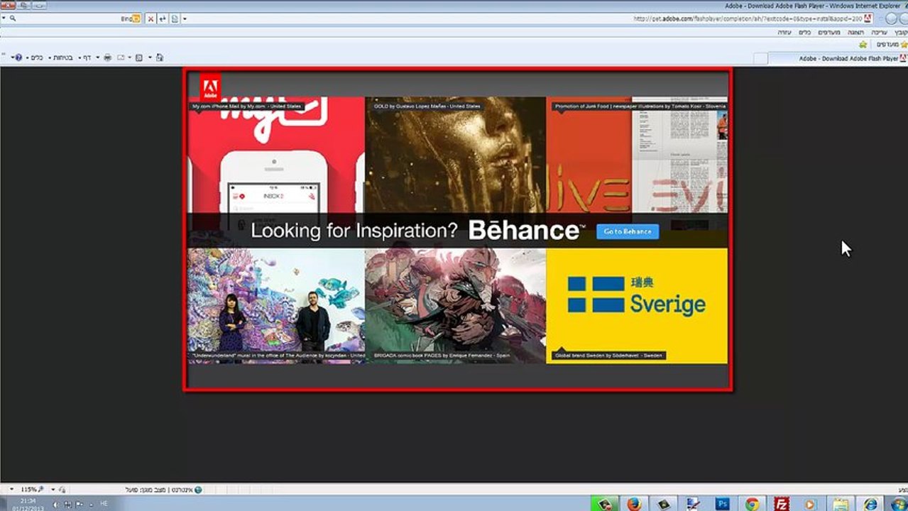This screenshot has height=511, width=908.
Task: Open the מועדפים (Favorites) menu in menu bar
Action: 829,33
